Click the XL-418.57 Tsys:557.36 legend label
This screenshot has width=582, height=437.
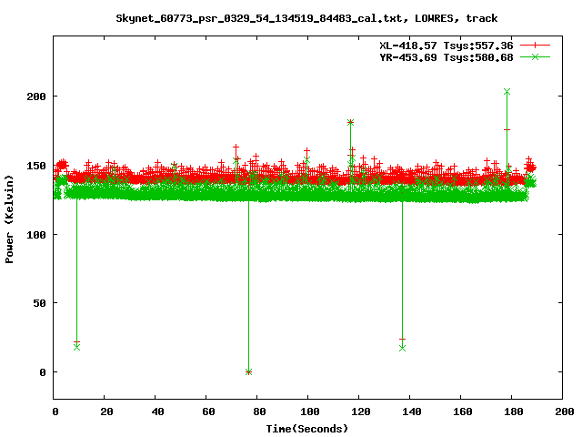click(447, 46)
